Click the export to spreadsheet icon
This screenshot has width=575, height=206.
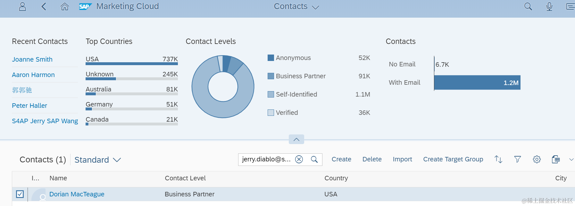(556, 159)
